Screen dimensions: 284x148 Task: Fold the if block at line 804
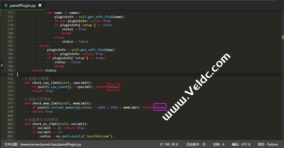click(x=15, y=132)
